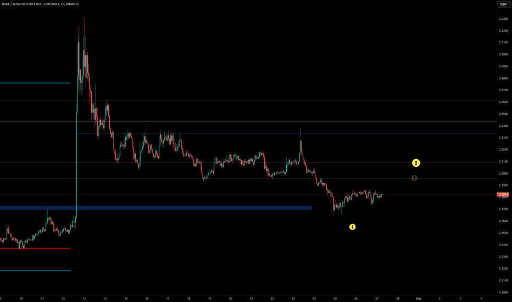Click the 0.2400 price axis label
The width and height of the screenshot is (512, 302).
(x=503, y=126)
